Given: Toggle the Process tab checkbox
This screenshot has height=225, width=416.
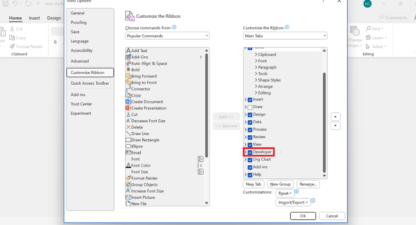Looking at the screenshot, I should (x=250, y=130).
